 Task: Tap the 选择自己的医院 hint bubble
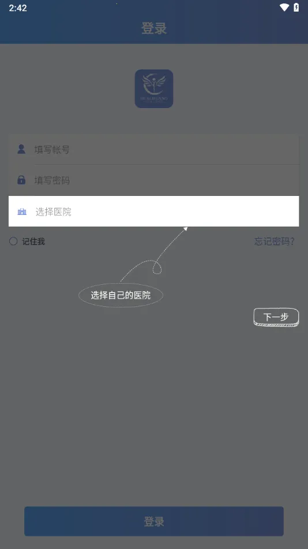tap(121, 295)
